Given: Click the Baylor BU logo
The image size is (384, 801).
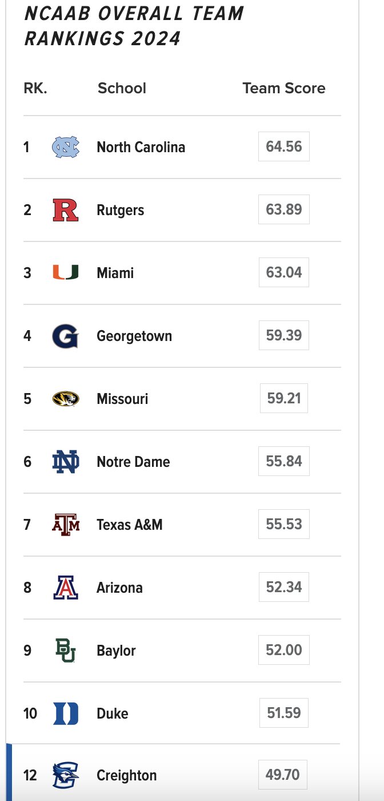Looking at the screenshot, I should (x=65, y=651).
